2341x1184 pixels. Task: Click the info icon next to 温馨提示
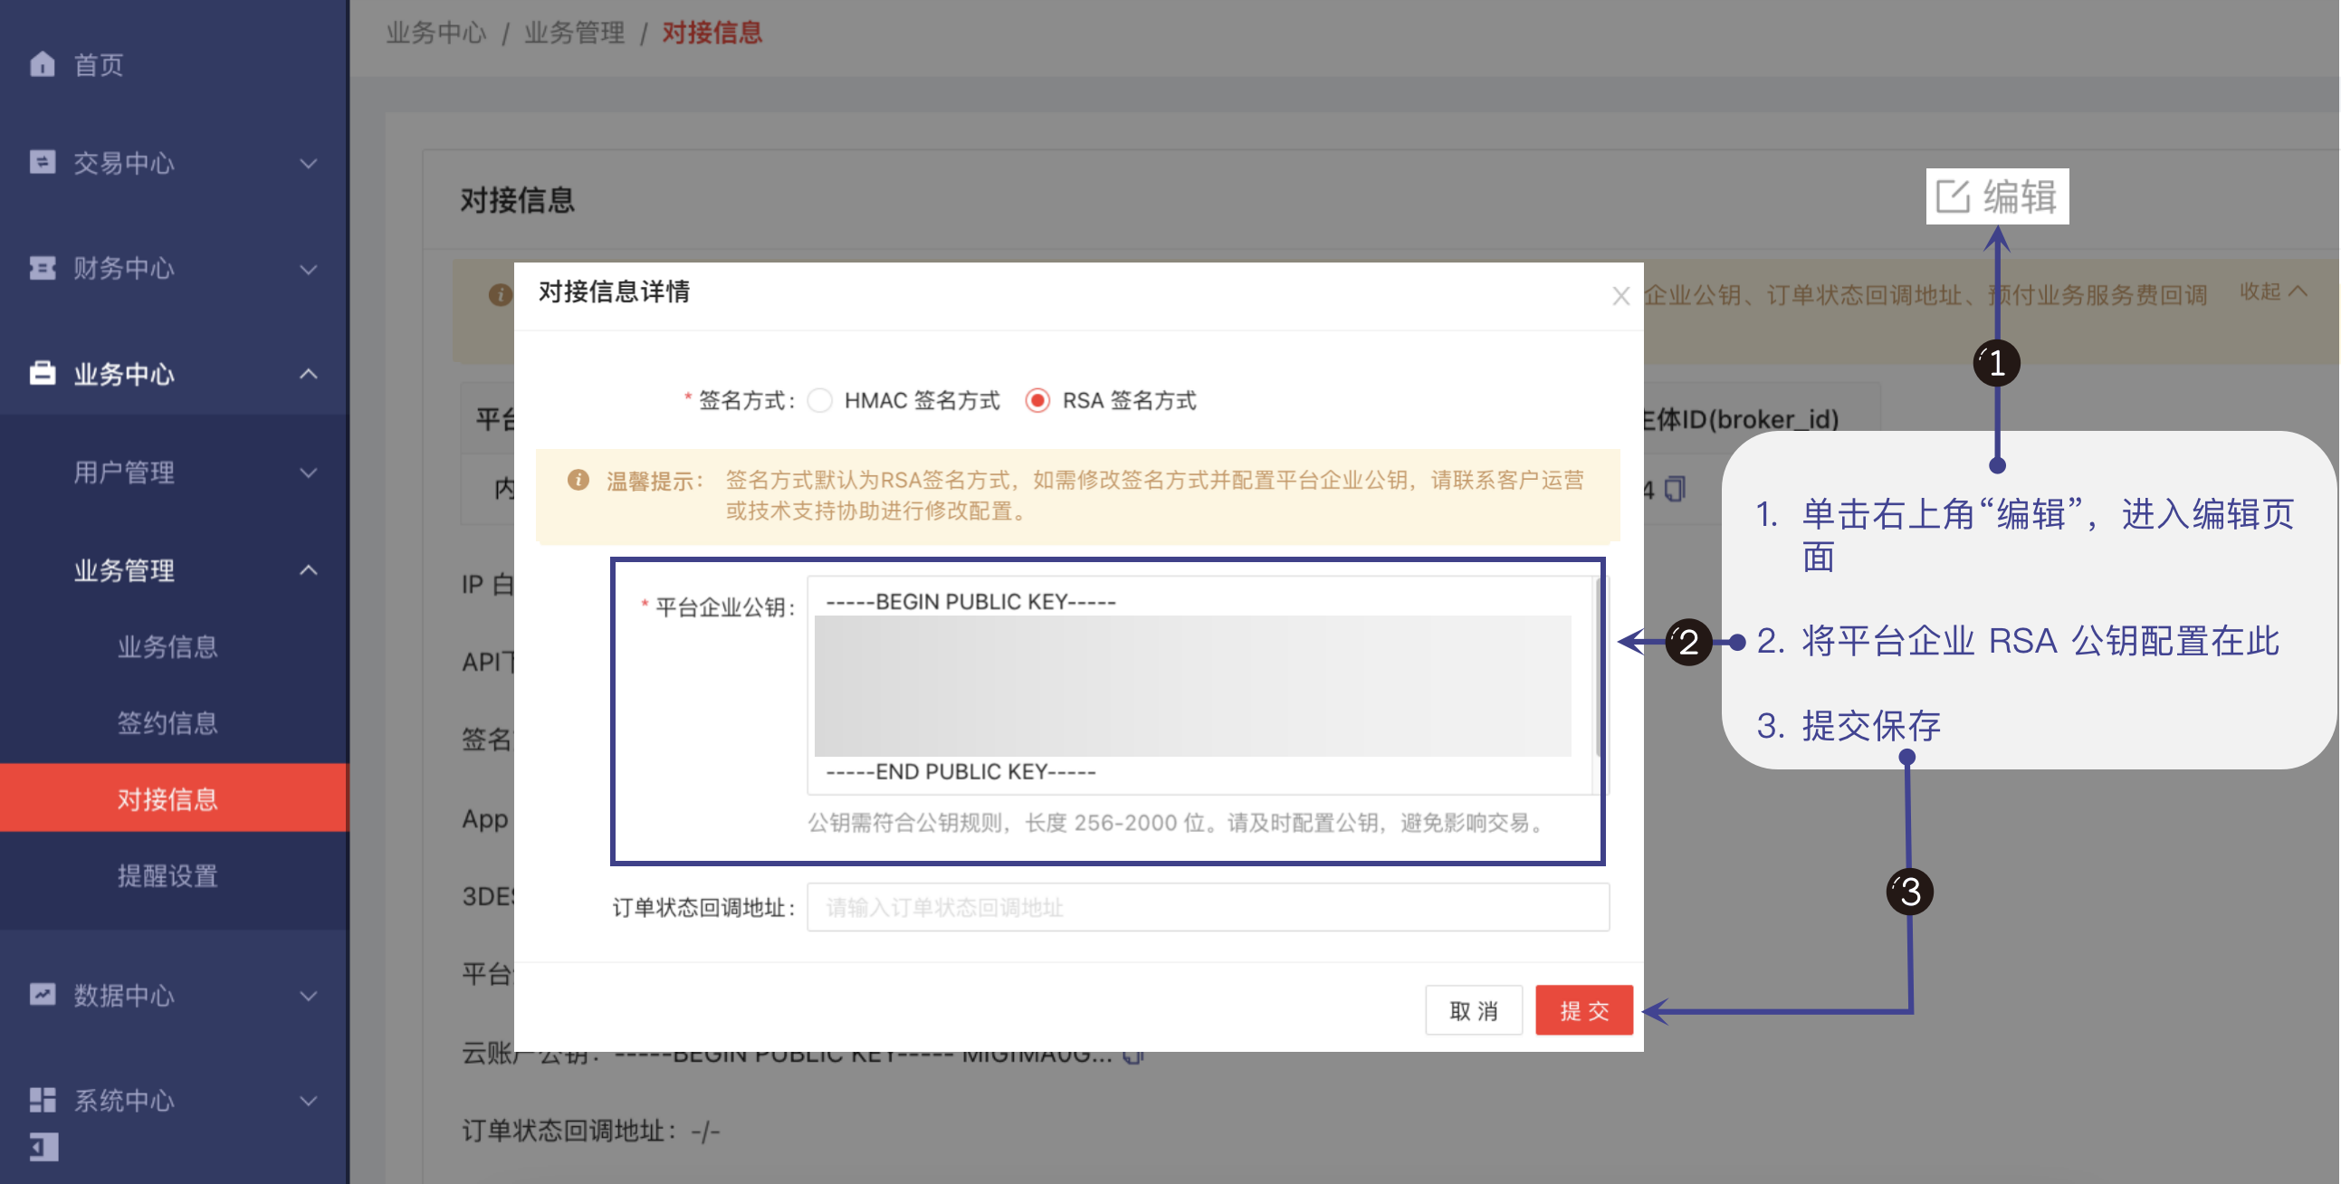[x=578, y=480]
